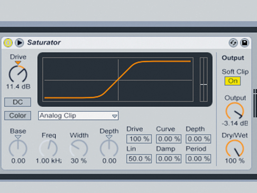
Task: Click the save preset disk icon
Action: (x=244, y=43)
